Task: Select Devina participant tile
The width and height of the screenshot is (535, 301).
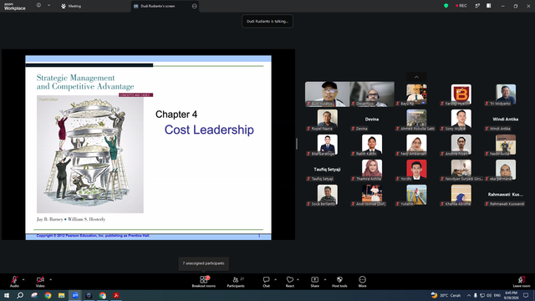Action: pos(371,120)
